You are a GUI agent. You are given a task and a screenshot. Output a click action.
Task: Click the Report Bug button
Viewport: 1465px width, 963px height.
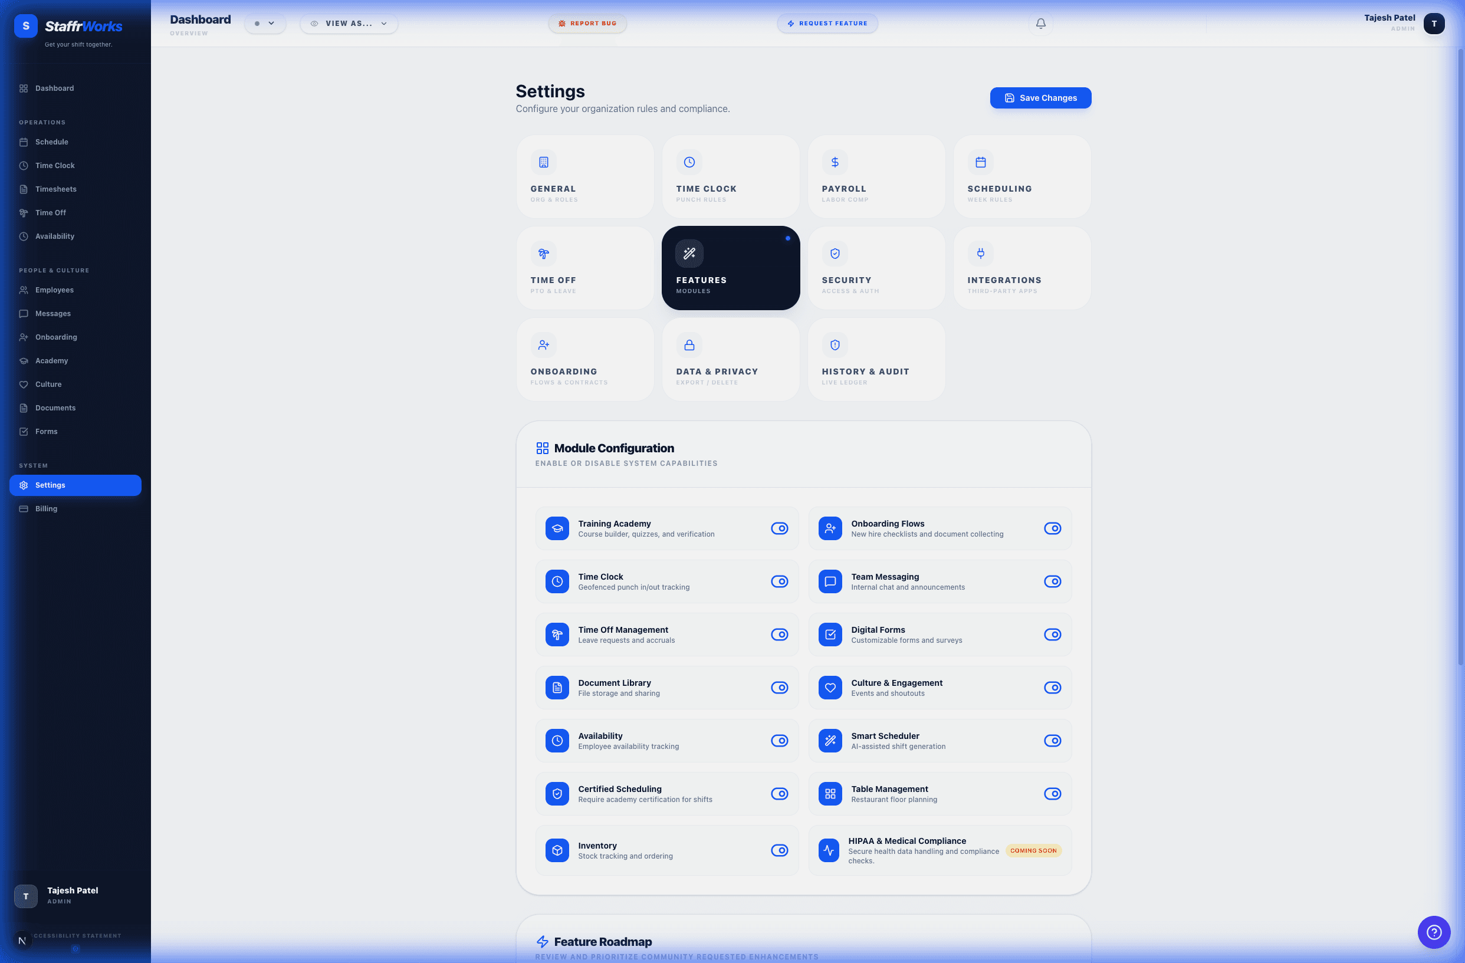pyautogui.click(x=587, y=24)
